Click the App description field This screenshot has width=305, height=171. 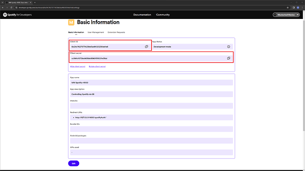click(151, 94)
